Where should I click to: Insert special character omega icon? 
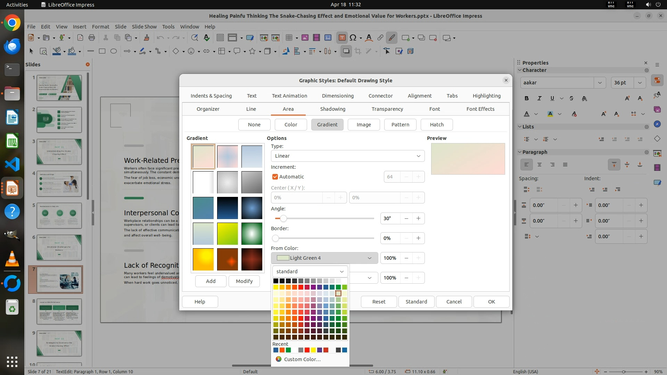pyautogui.click(x=353, y=38)
